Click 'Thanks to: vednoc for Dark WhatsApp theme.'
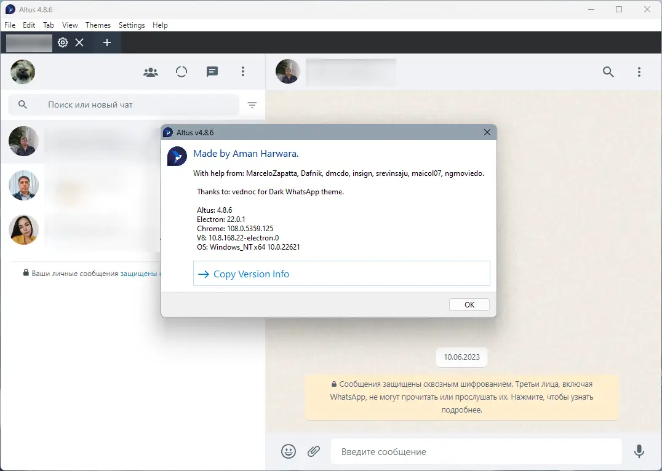The width and height of the screenshot is (662, 471). (270, 192)
